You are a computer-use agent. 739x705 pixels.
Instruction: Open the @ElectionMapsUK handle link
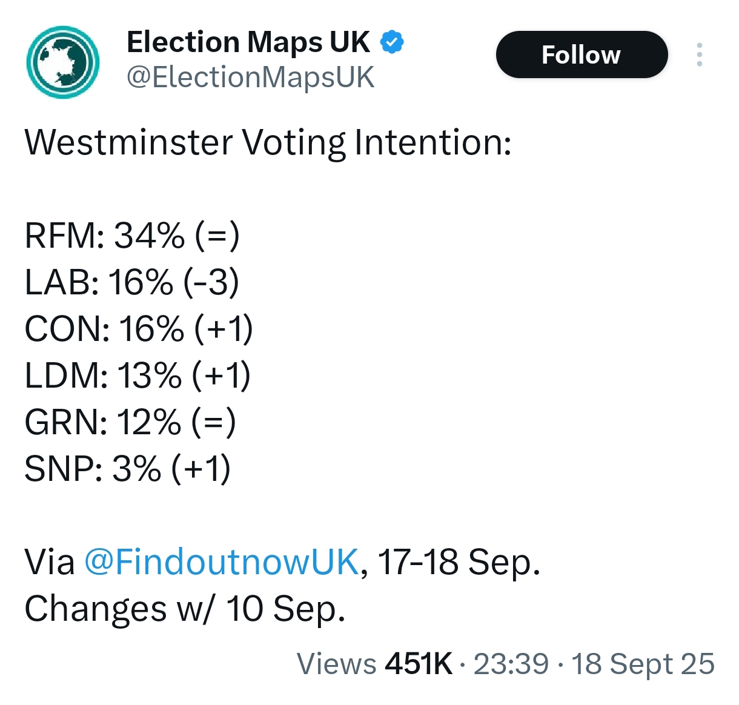coord(251,78)
